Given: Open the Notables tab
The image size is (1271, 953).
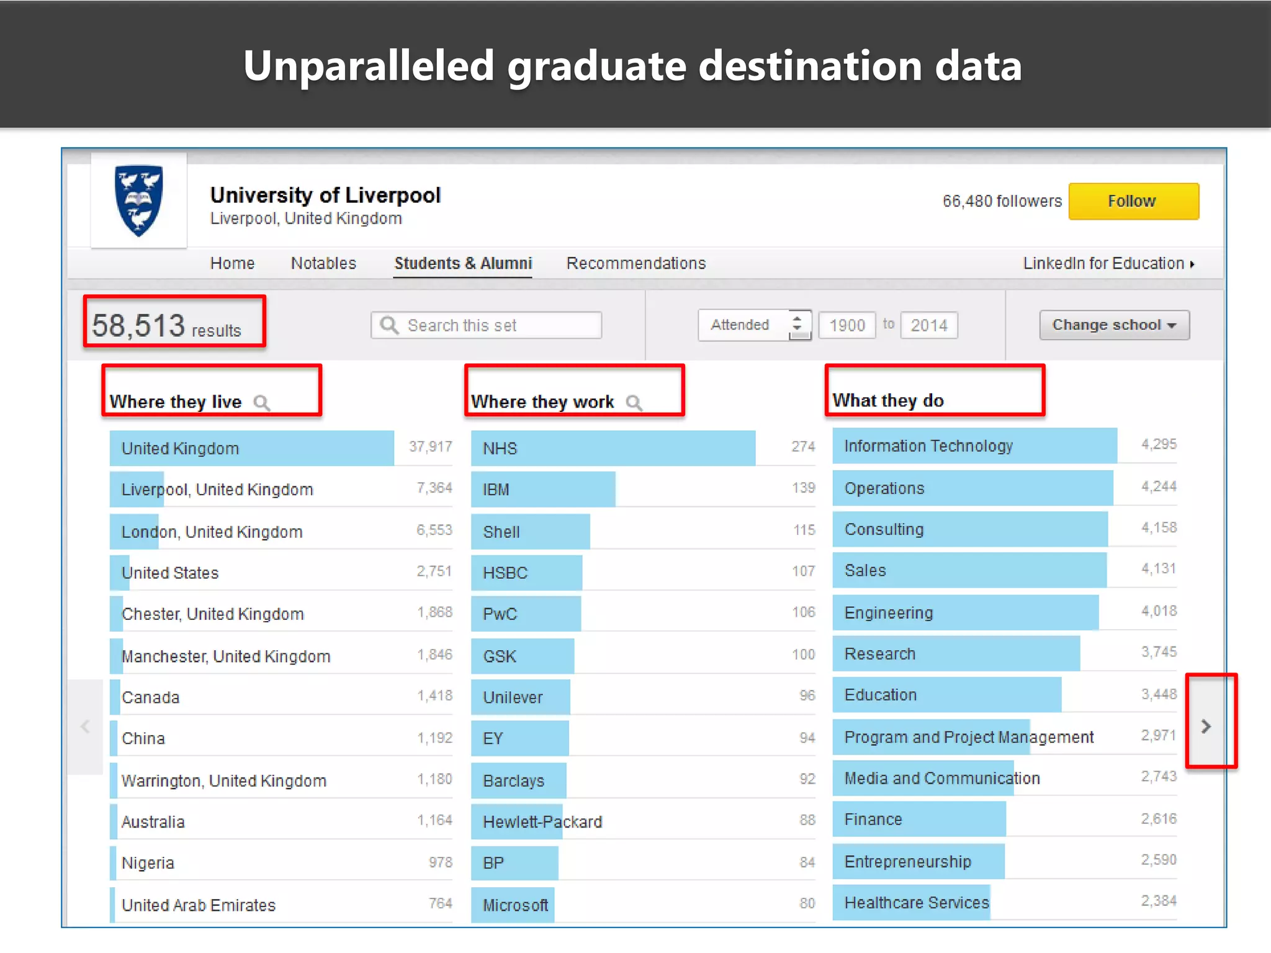Looking at the screenshot, I should tap(323, 263).
